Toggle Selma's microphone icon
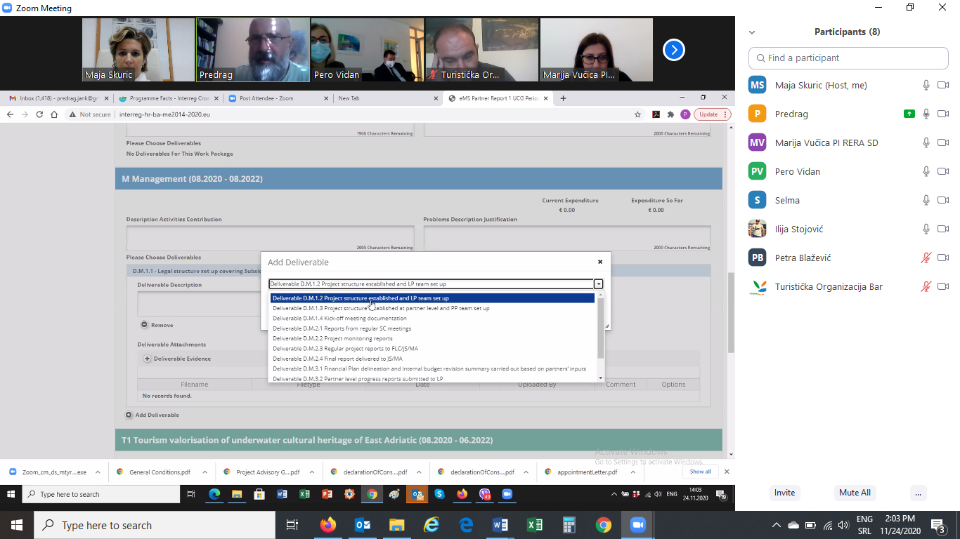The width and height of the screenshot is (960, 539). 926,200
